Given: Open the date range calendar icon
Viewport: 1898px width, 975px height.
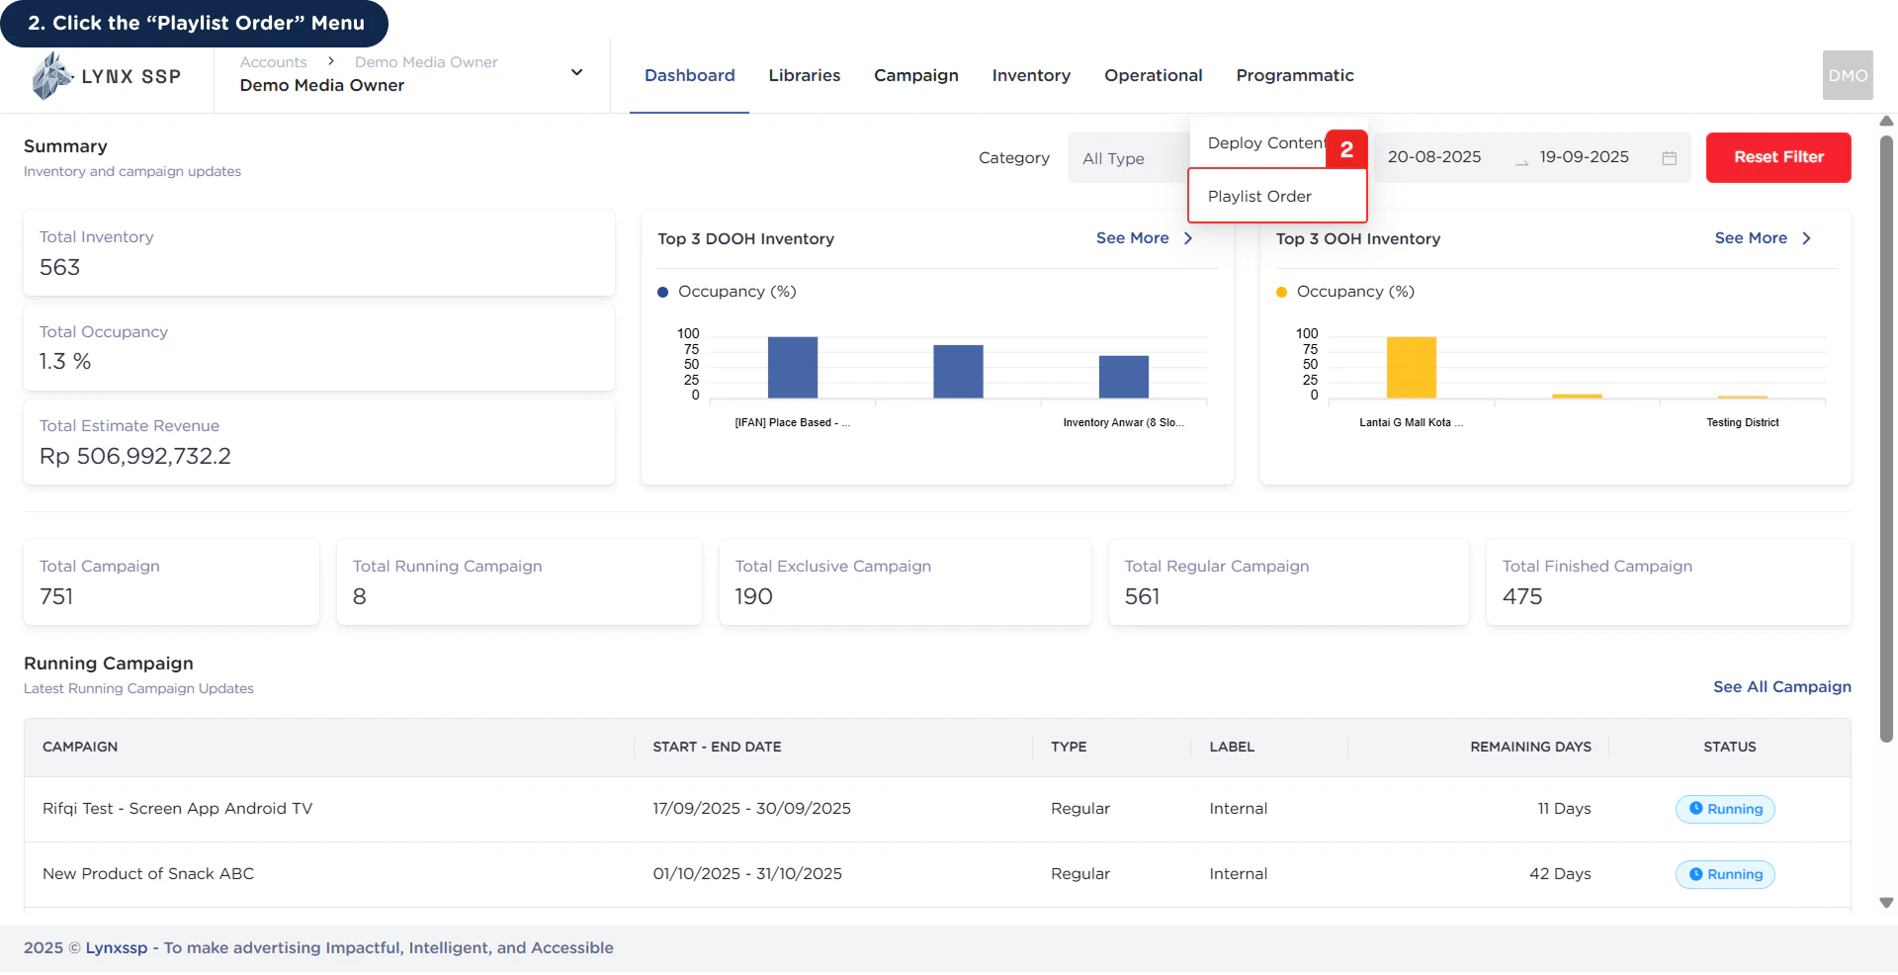Looking at the screenshot, I should point(1670,158).
